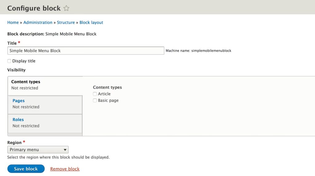Click the red Remove block link
The height and width of the screenshot is (176, 315).
(x=65, y=169)
